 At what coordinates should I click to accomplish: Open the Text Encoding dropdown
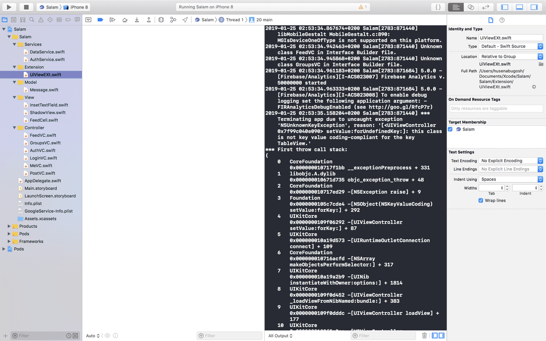tap(511, 160)
